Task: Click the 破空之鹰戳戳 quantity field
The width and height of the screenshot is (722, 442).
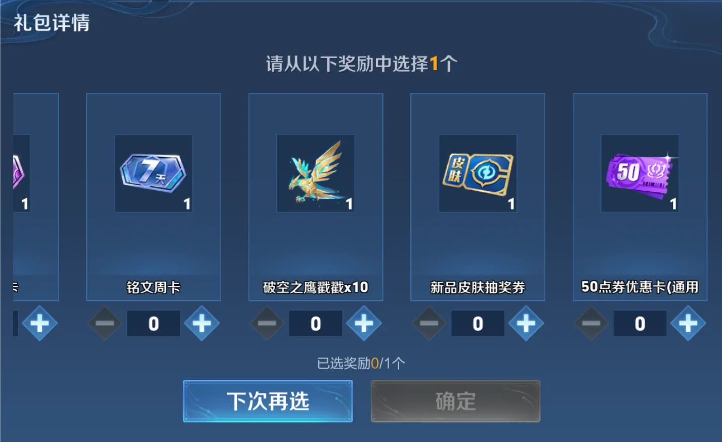Action: pos(316,323)
